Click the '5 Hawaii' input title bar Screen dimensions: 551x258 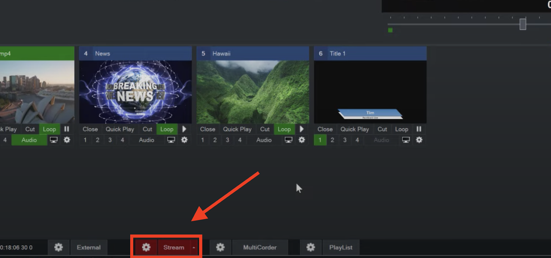pos(253,54)
